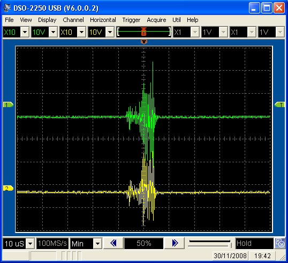Click the right blue arrow button
Image resolution: width=288 pixels, height=263 pixels.
pyautogui.click(x=175, y=243)
